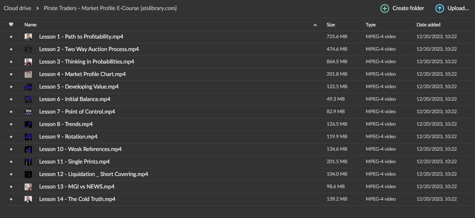475x218 pixels.
Task: Click the Create folder plus icon
Action: [384, 8]
